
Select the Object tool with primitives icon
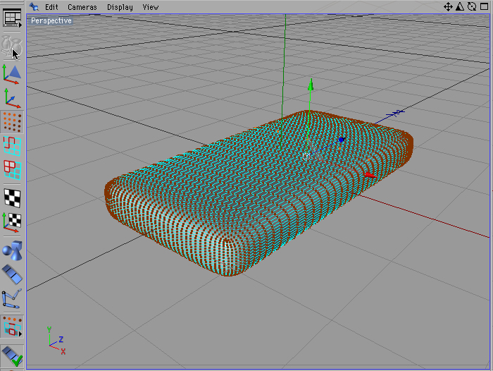(12, 250)
